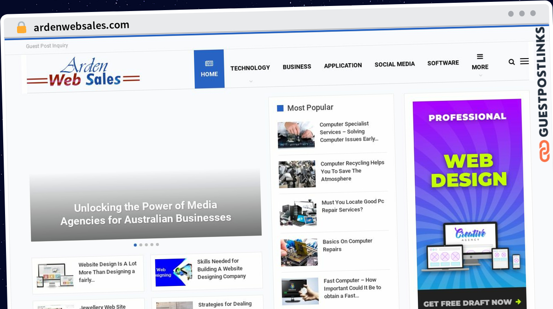The height and width of the screenshot is (309, 553).
Task: Select the fifth slider dot
Action: 157,244
